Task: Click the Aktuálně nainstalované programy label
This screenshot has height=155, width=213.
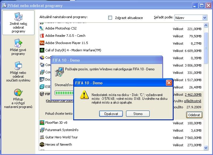Action: point(63,17)
